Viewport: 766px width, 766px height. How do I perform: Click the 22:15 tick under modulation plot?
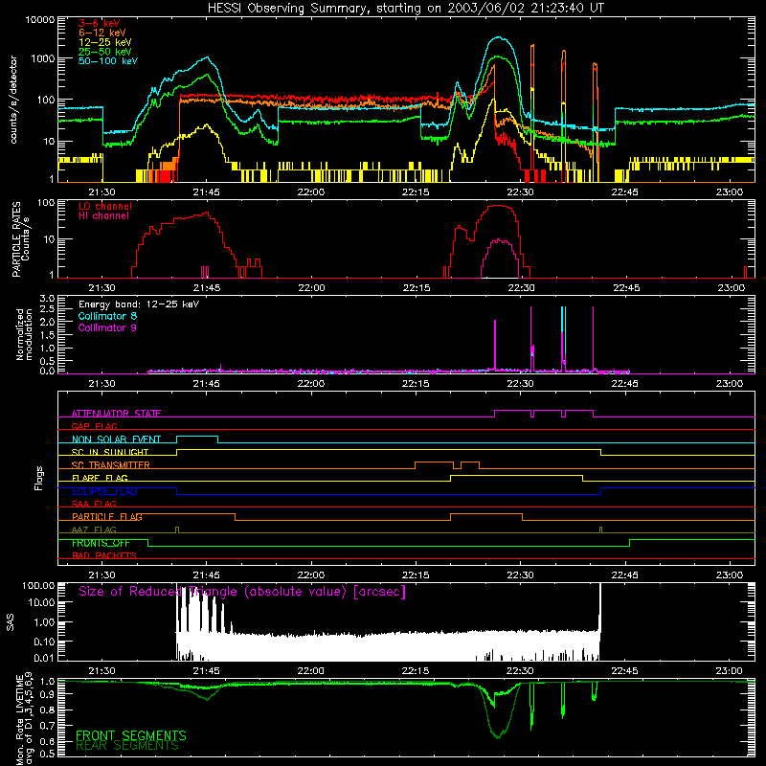(x=416, y=384)
